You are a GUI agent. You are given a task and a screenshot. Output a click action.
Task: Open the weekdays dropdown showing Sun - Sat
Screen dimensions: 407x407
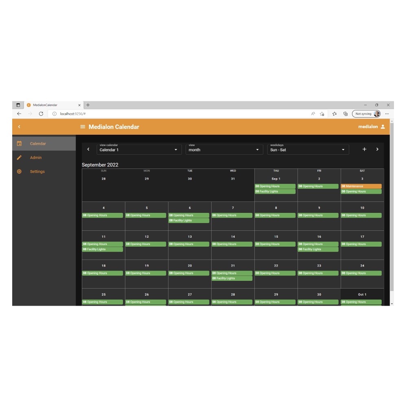[x=308, y=149]
